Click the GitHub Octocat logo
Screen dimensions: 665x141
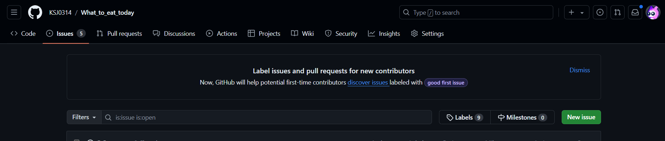pos(35,12)
